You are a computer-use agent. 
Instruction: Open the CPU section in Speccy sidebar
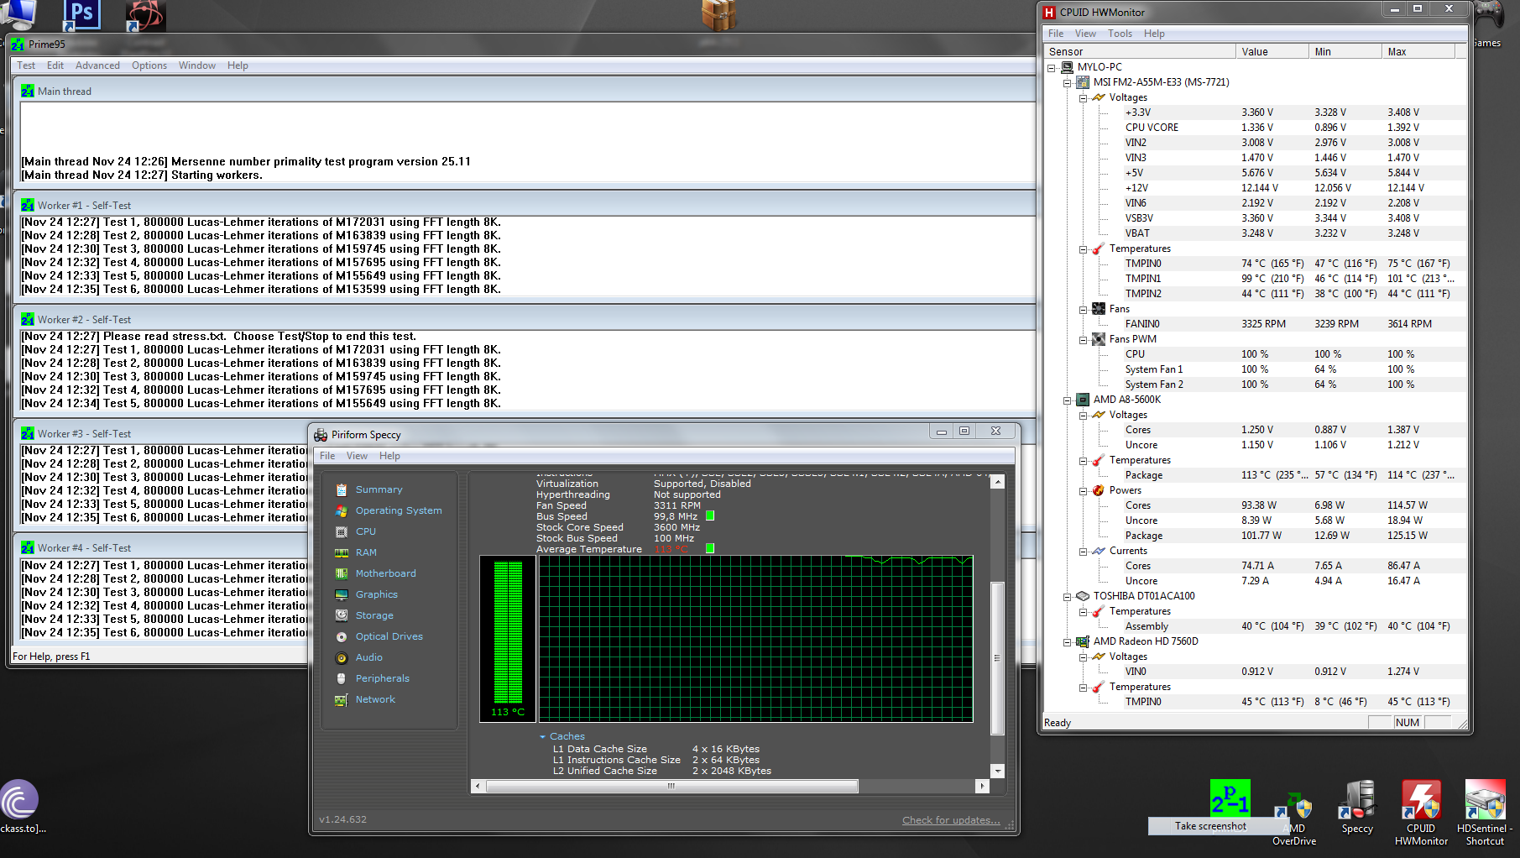click(x=365, y=531)
